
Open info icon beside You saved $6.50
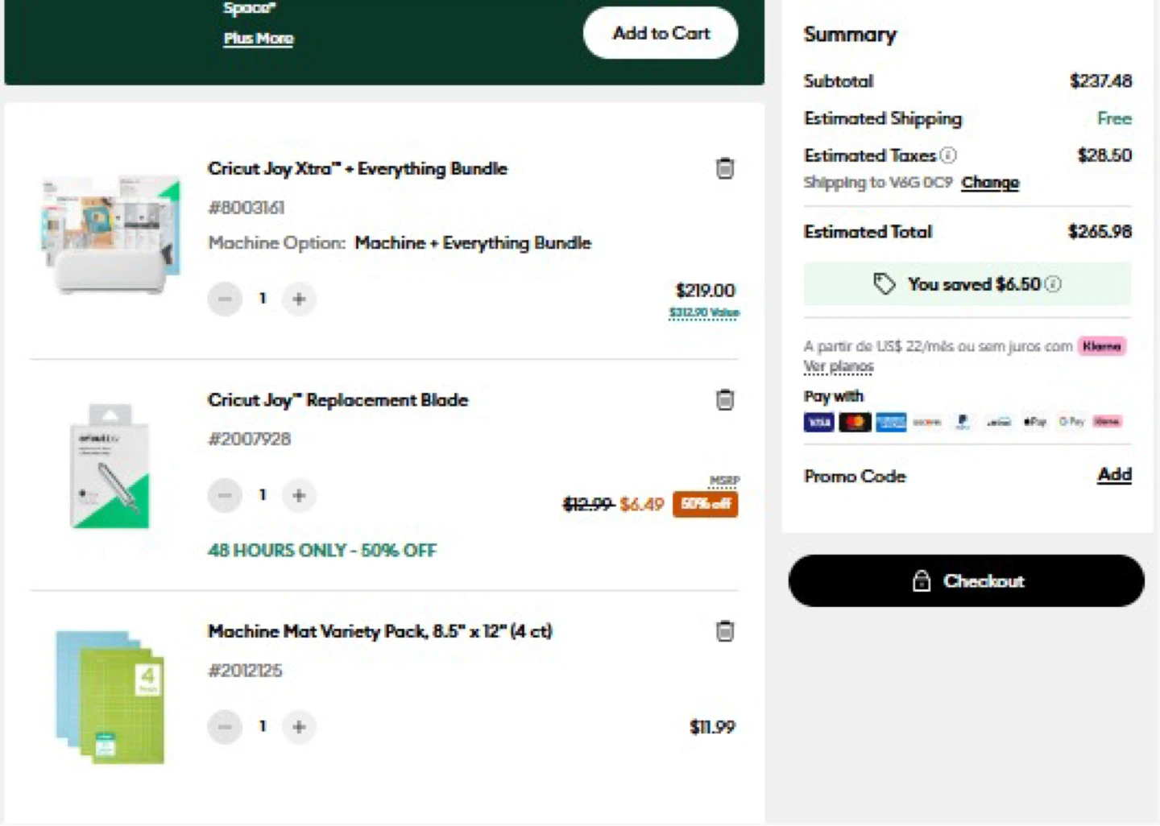pyautogui.click(x=1053, y=283)
